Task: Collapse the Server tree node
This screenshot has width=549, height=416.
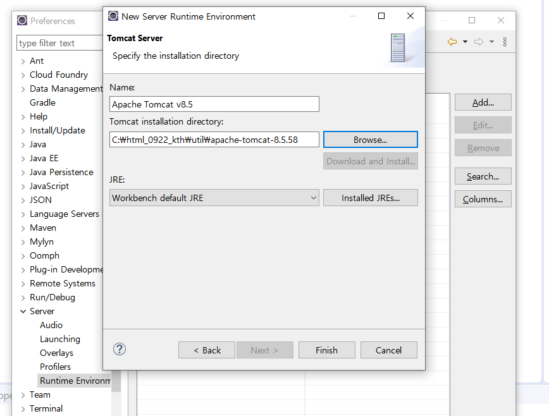Action: 23,312
